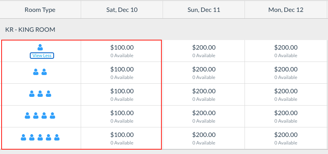Select the Sat, Dec 10 column header
The width and height of the screenshot is (328, 154).
[122, 10]
